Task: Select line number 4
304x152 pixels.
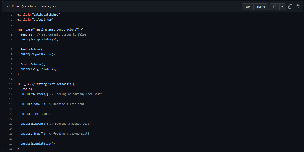Action: coord(12,30)
